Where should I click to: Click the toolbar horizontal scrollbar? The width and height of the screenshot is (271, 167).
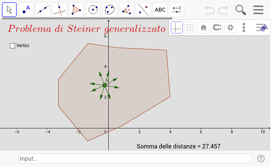pyautogui.click(x=87, y=18)
